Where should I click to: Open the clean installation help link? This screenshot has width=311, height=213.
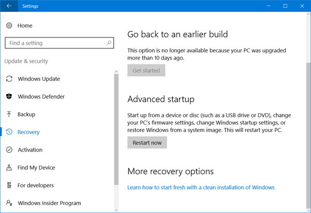(x=201, y=187)
